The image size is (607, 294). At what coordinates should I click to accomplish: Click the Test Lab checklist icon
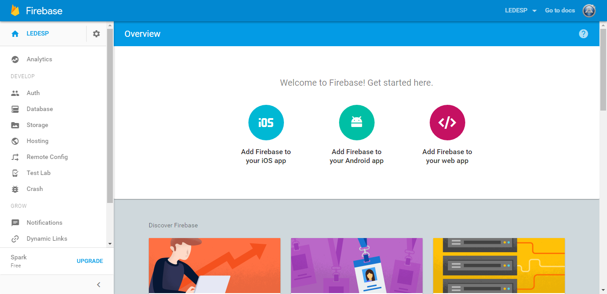[x=15, y=173]
